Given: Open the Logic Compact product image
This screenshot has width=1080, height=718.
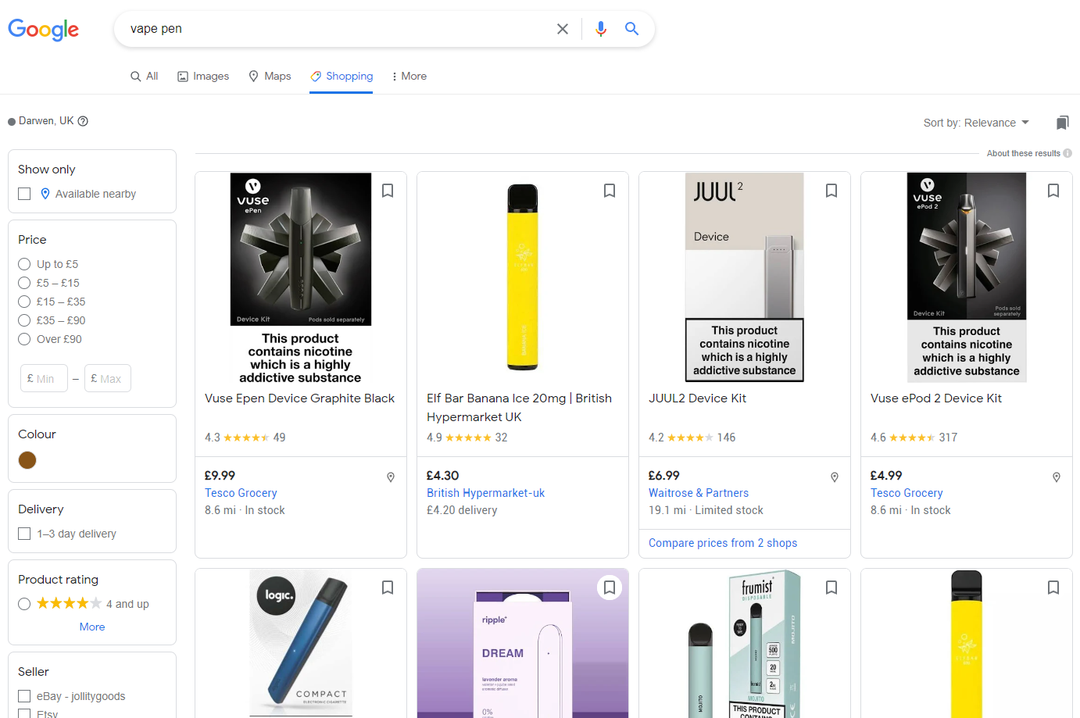Looking at the screenshot, I should point(301,643).
